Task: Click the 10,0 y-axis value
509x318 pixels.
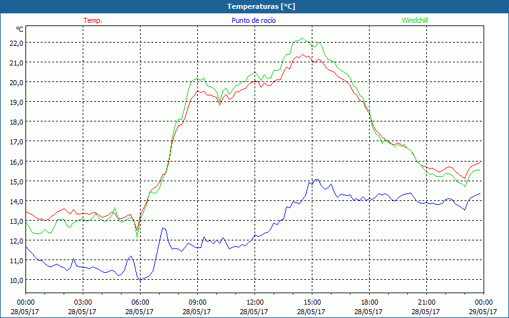Action: pyautogui.click(x=17, y=280)
